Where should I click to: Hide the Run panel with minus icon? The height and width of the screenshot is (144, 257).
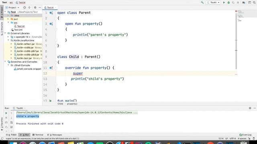255,108
